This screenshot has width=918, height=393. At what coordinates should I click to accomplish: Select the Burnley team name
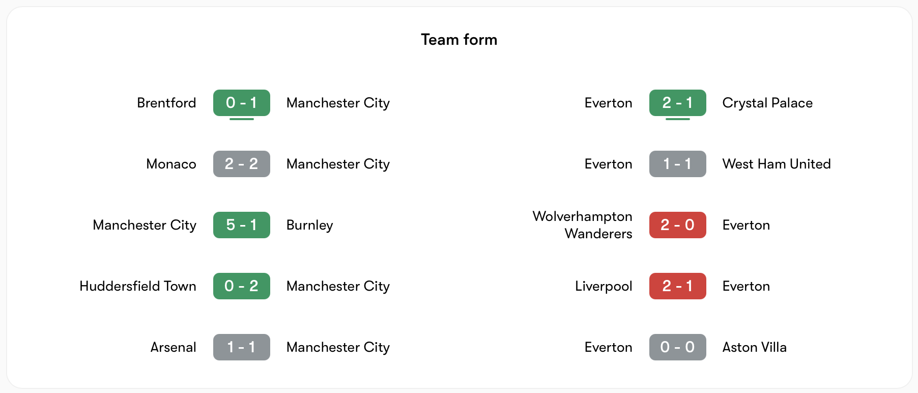click(309, 225)
